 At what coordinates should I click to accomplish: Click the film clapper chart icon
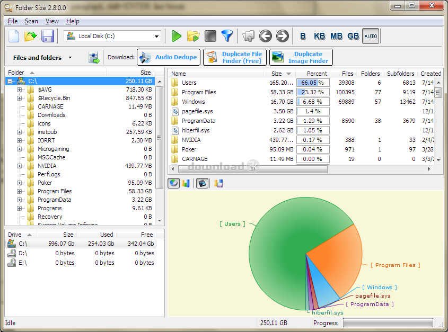(x=203, y=183)
